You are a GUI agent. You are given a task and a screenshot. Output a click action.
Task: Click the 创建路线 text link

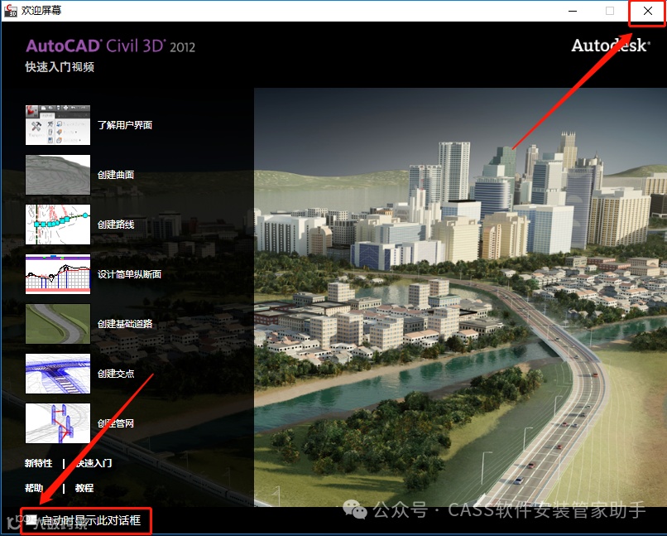coord(116,225)
